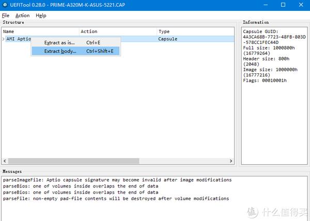Screen dimensions: 310x221
Task: Click the Capsule GUID text in Information
Action: 274,37
